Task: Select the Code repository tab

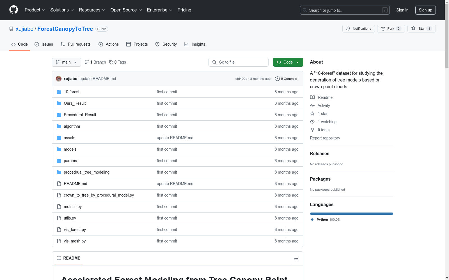Action: coord(20,44)
